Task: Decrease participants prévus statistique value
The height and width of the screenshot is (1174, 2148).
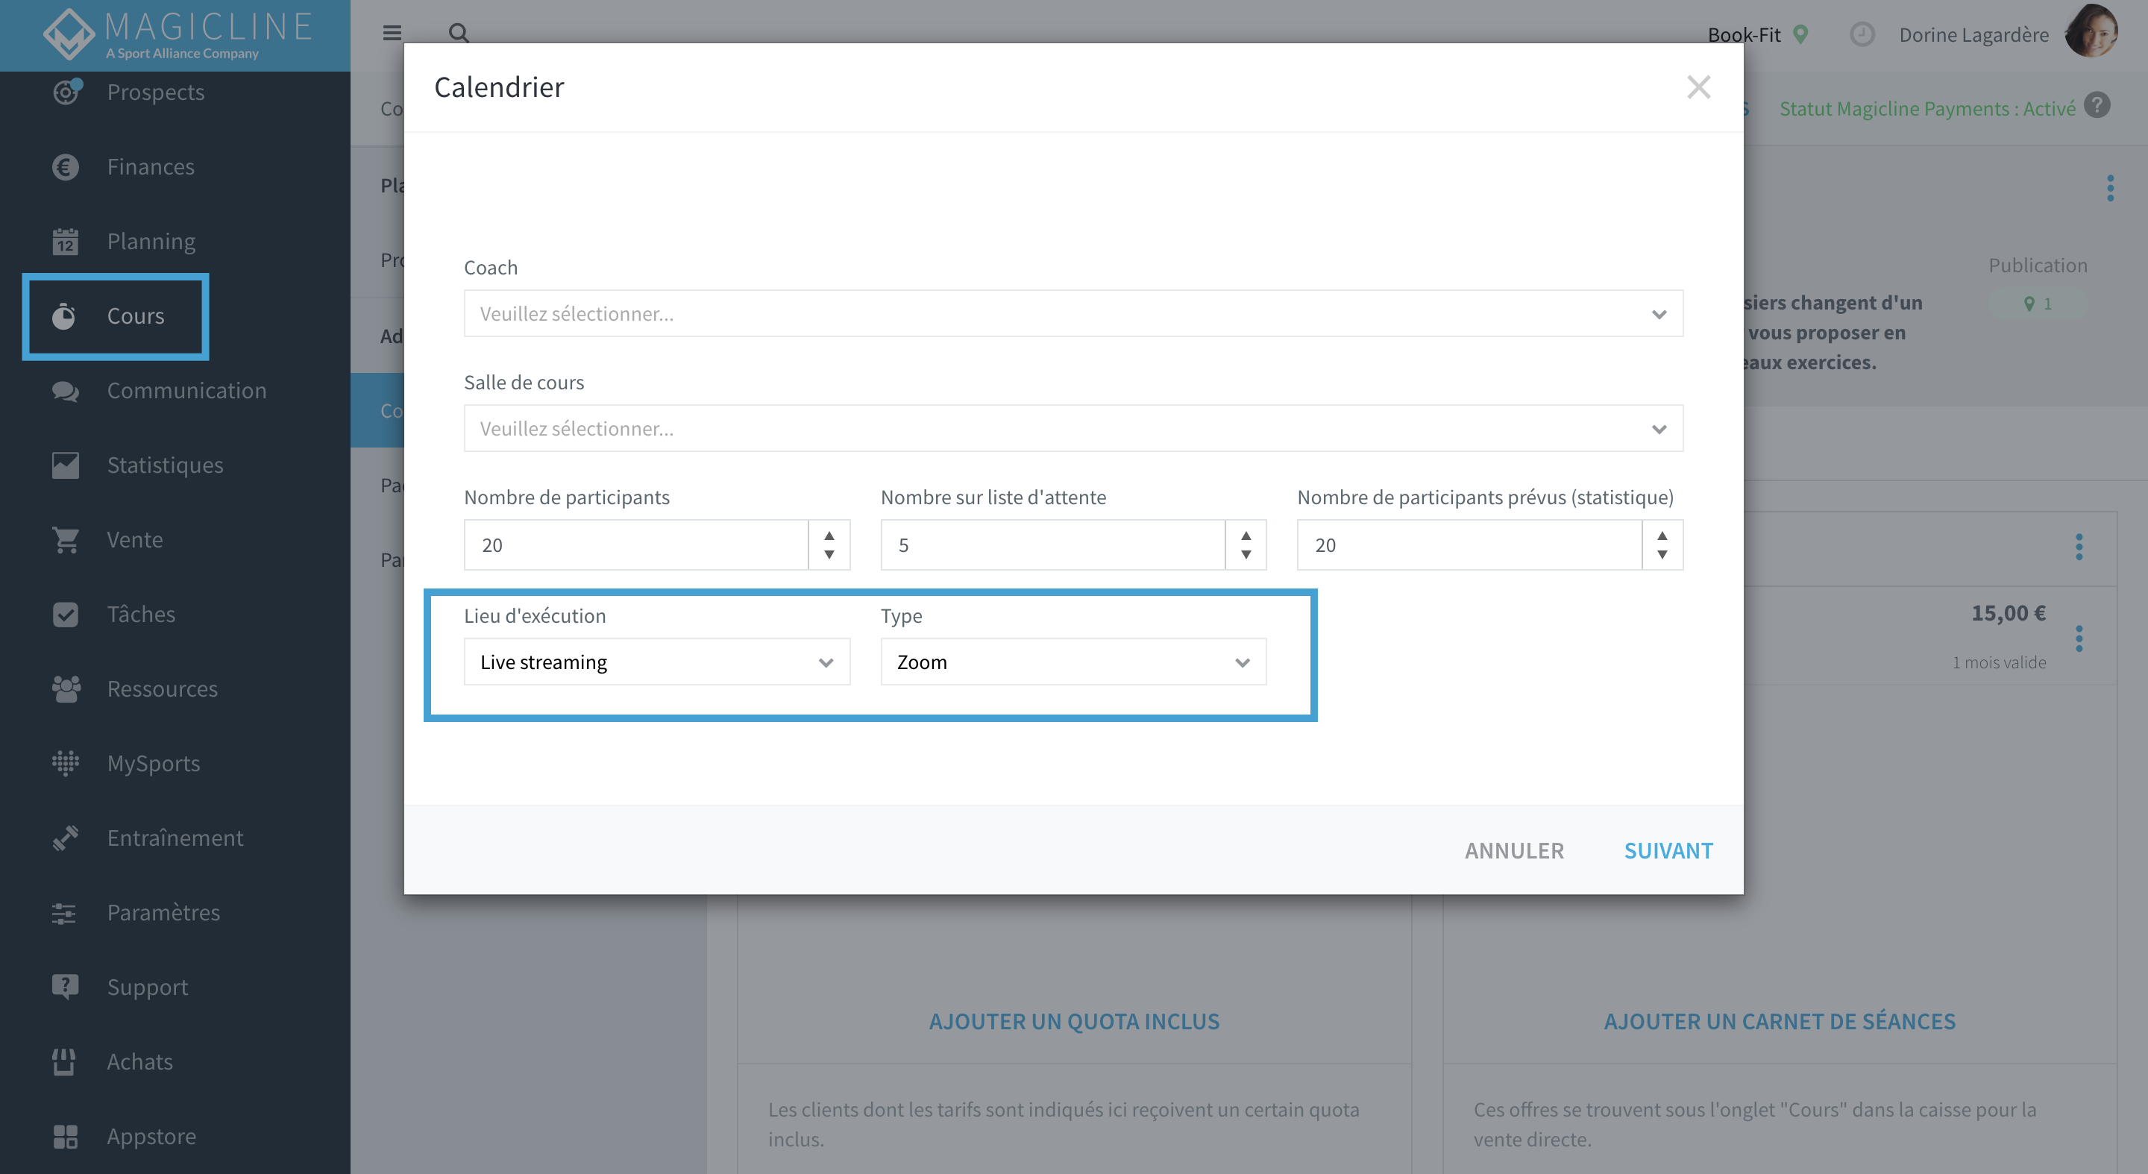Action: click(x=1662, y=554)
